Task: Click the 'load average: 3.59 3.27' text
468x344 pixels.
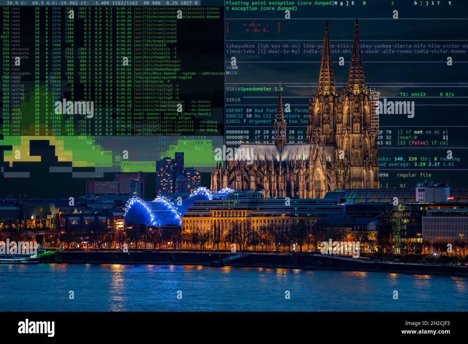Action: (410, 164)
